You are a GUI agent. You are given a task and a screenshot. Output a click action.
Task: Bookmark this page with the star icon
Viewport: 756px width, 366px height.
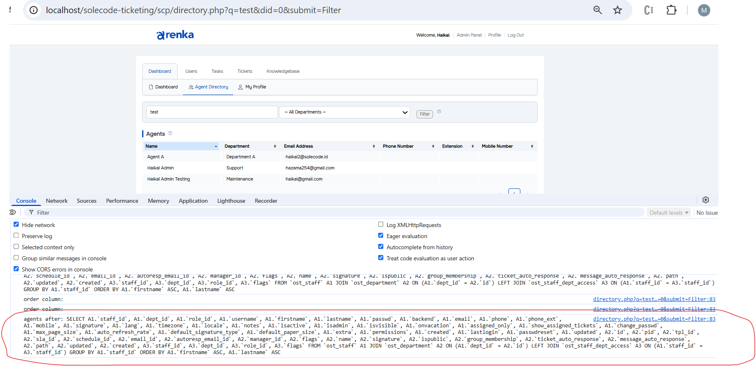point(617,10)
